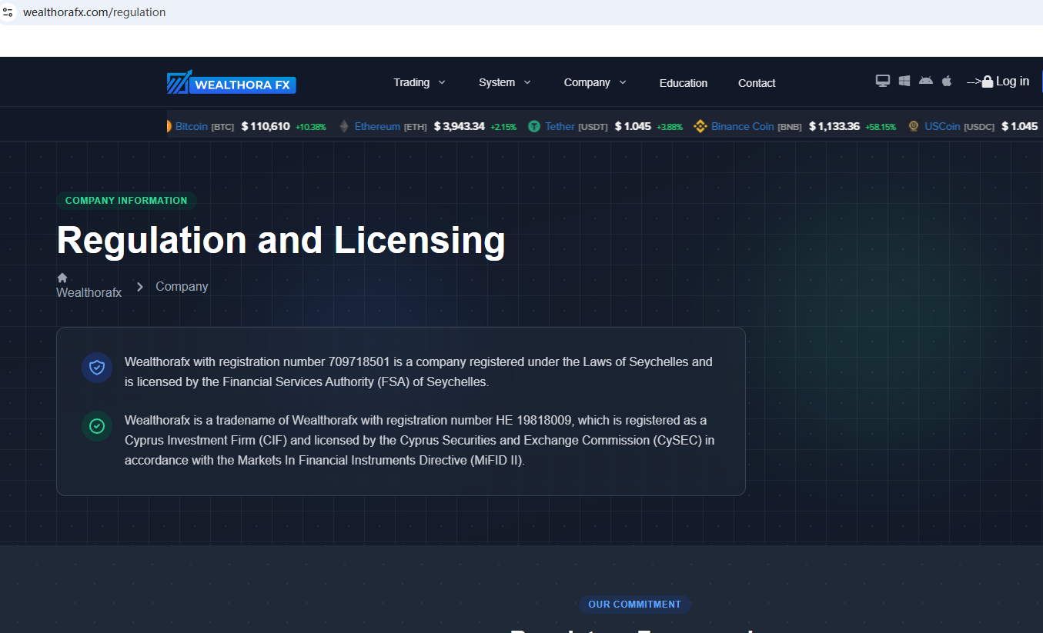1043x633 pixels.
Task: Click the Tether coin icon in ticker
Action: [533, 126]
